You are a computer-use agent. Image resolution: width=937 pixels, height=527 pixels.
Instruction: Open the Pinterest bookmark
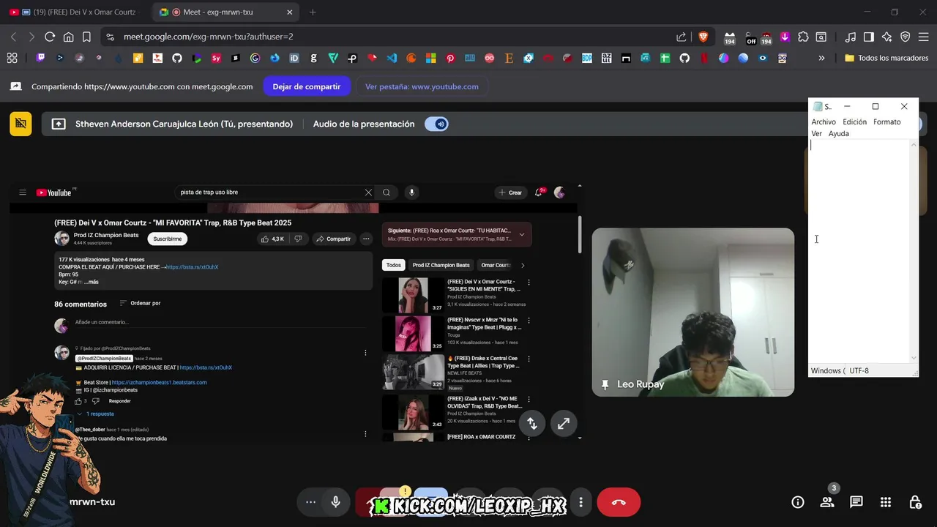[x=450, y=58]
